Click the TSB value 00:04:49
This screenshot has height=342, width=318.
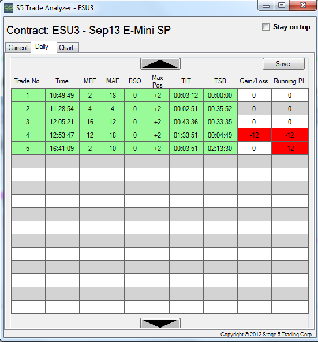point(220,135)
